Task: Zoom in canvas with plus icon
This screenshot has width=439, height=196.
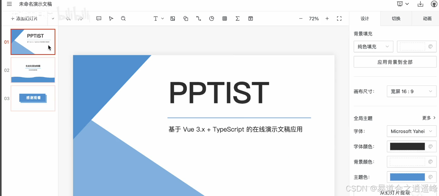Action: 327,18
